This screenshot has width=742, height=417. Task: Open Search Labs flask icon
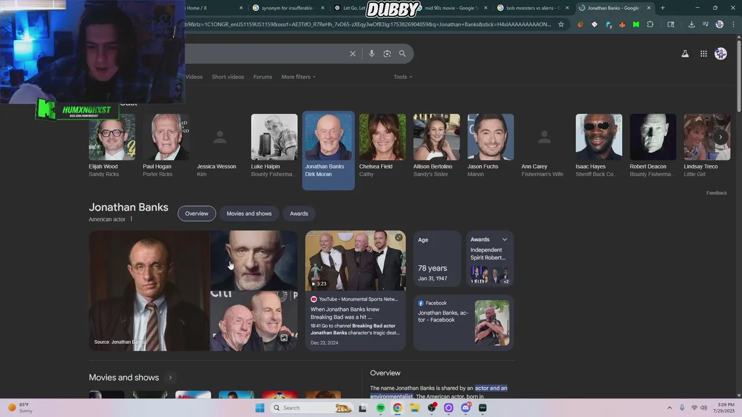(685, 54)
